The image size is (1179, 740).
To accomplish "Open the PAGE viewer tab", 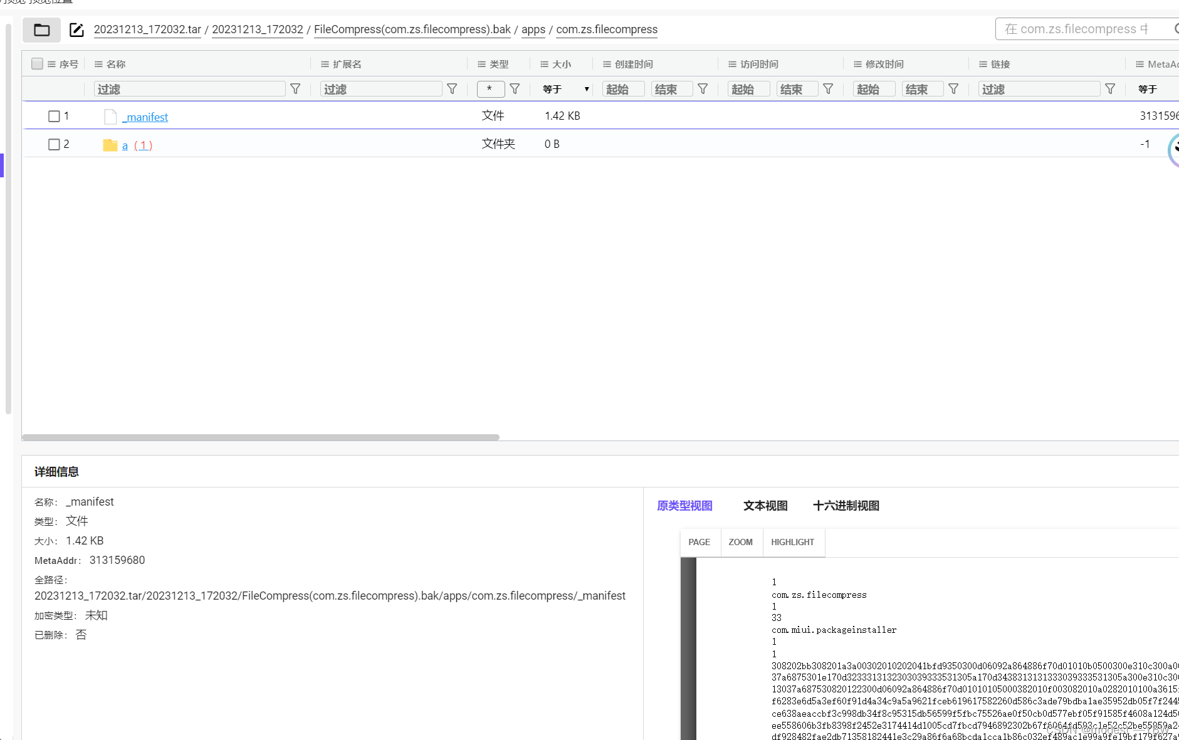I will coord(700,542).
